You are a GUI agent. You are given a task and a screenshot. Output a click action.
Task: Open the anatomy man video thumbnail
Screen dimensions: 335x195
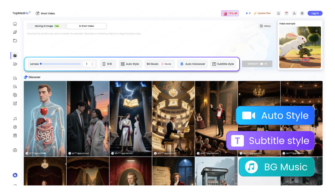(x=45, y=118)
